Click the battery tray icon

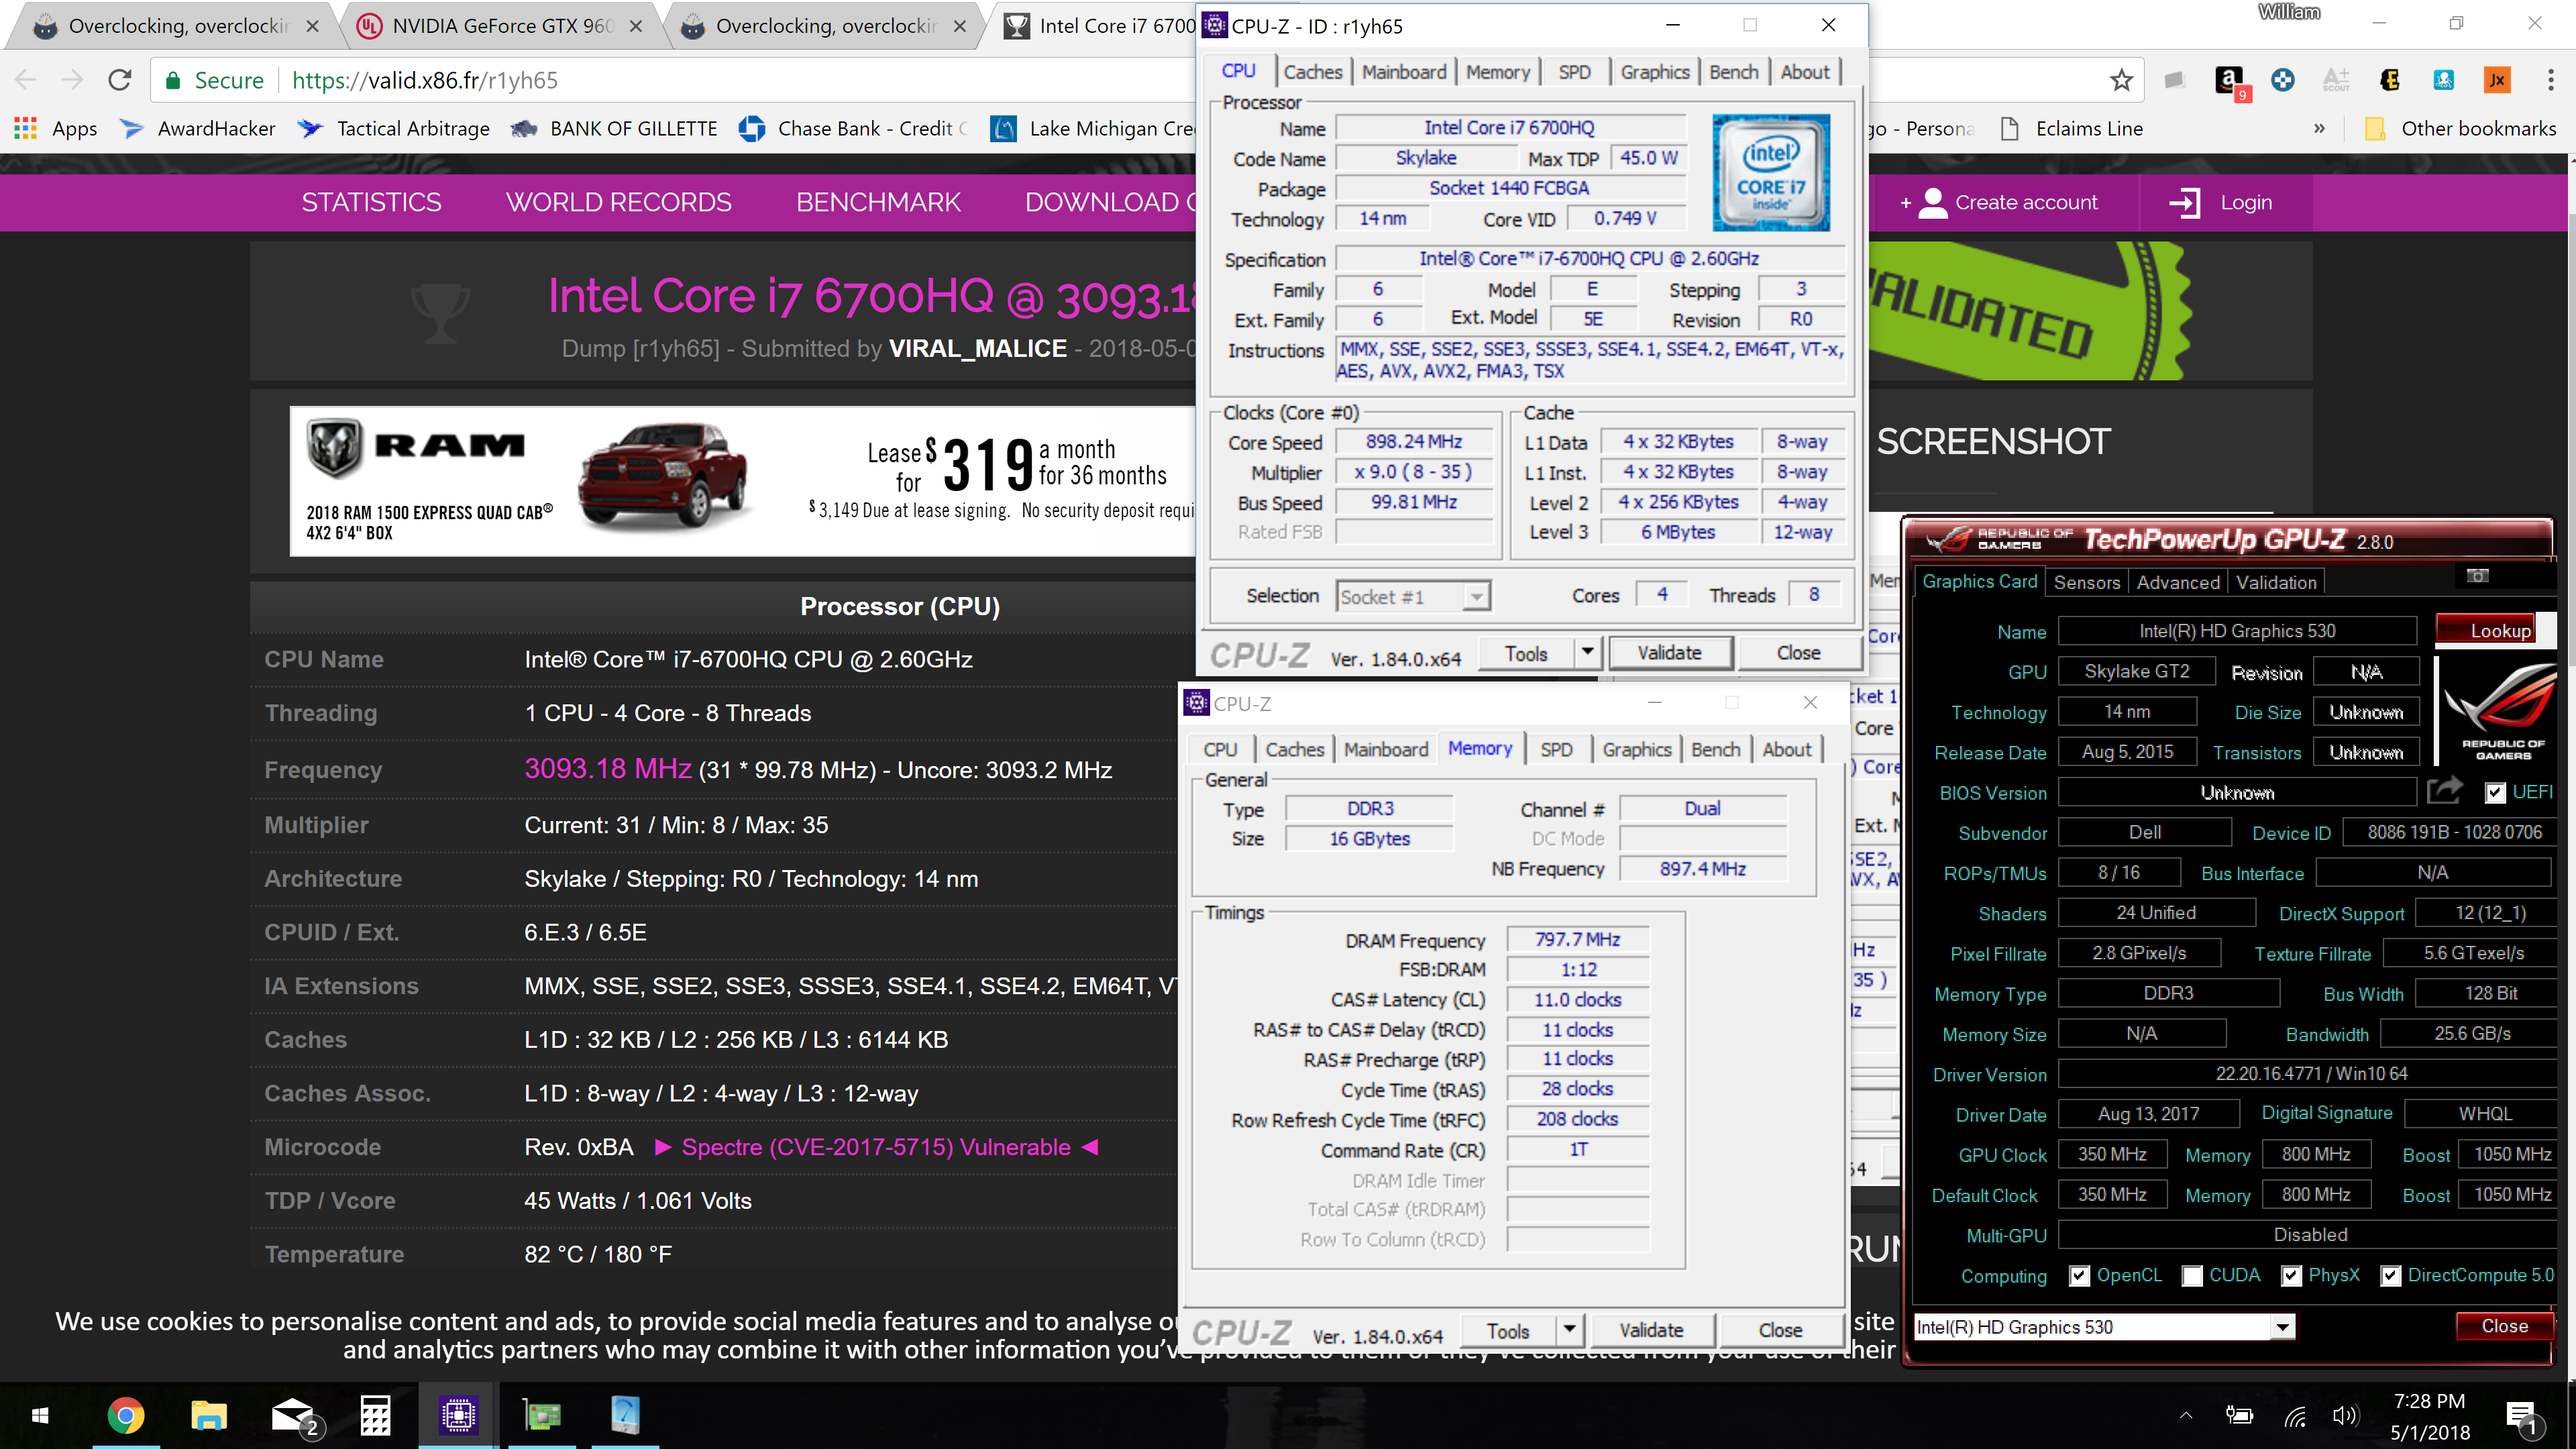(2239, 1416)
